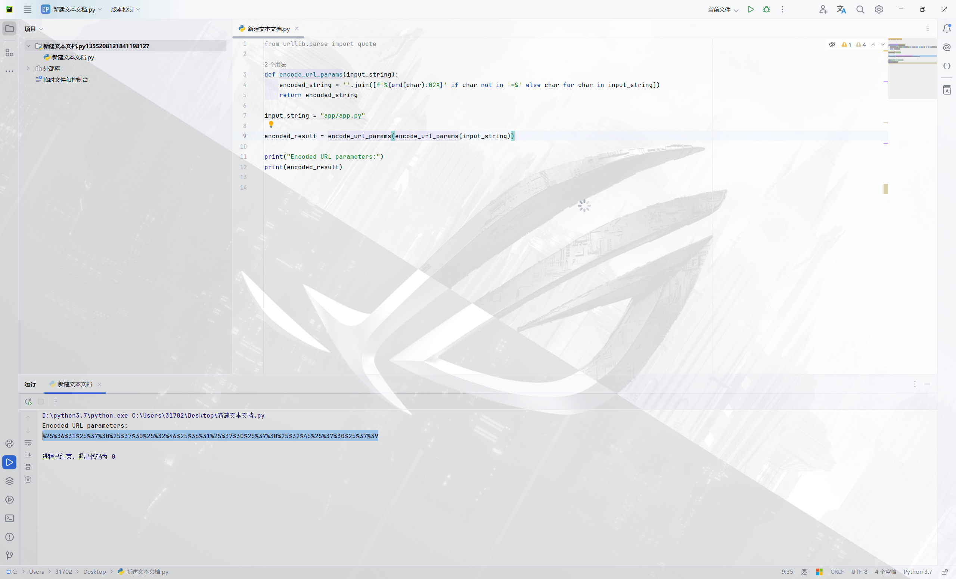Open the database-like panel icon on right sidebar
956x579 pixels.
(947, 90)
